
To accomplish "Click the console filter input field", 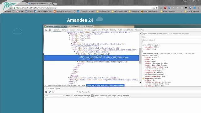I will [53, 95].
